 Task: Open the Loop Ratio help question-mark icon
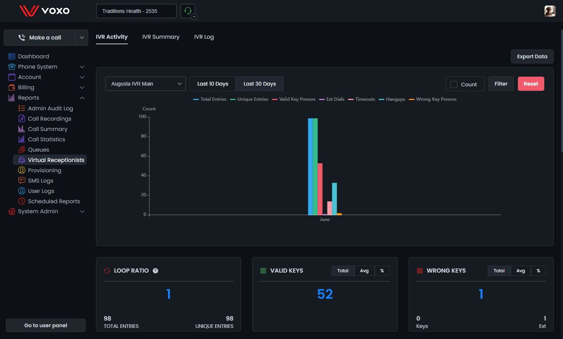(155, 271)
